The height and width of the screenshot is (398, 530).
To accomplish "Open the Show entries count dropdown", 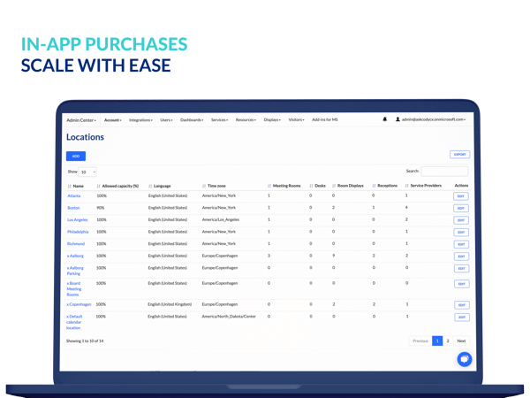I will pyautogui.click(x=87, y=171).
